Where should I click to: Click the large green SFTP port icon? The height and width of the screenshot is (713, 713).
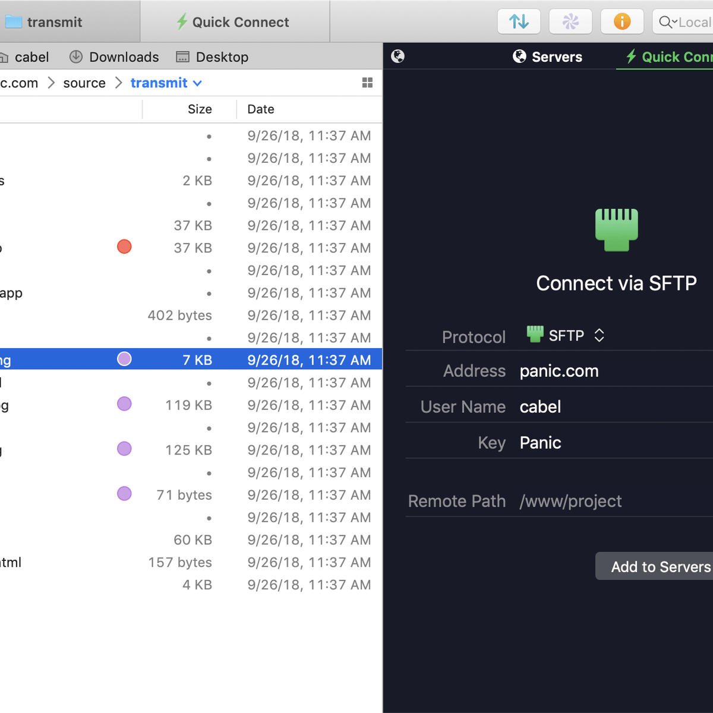click(x=616, y=229)
